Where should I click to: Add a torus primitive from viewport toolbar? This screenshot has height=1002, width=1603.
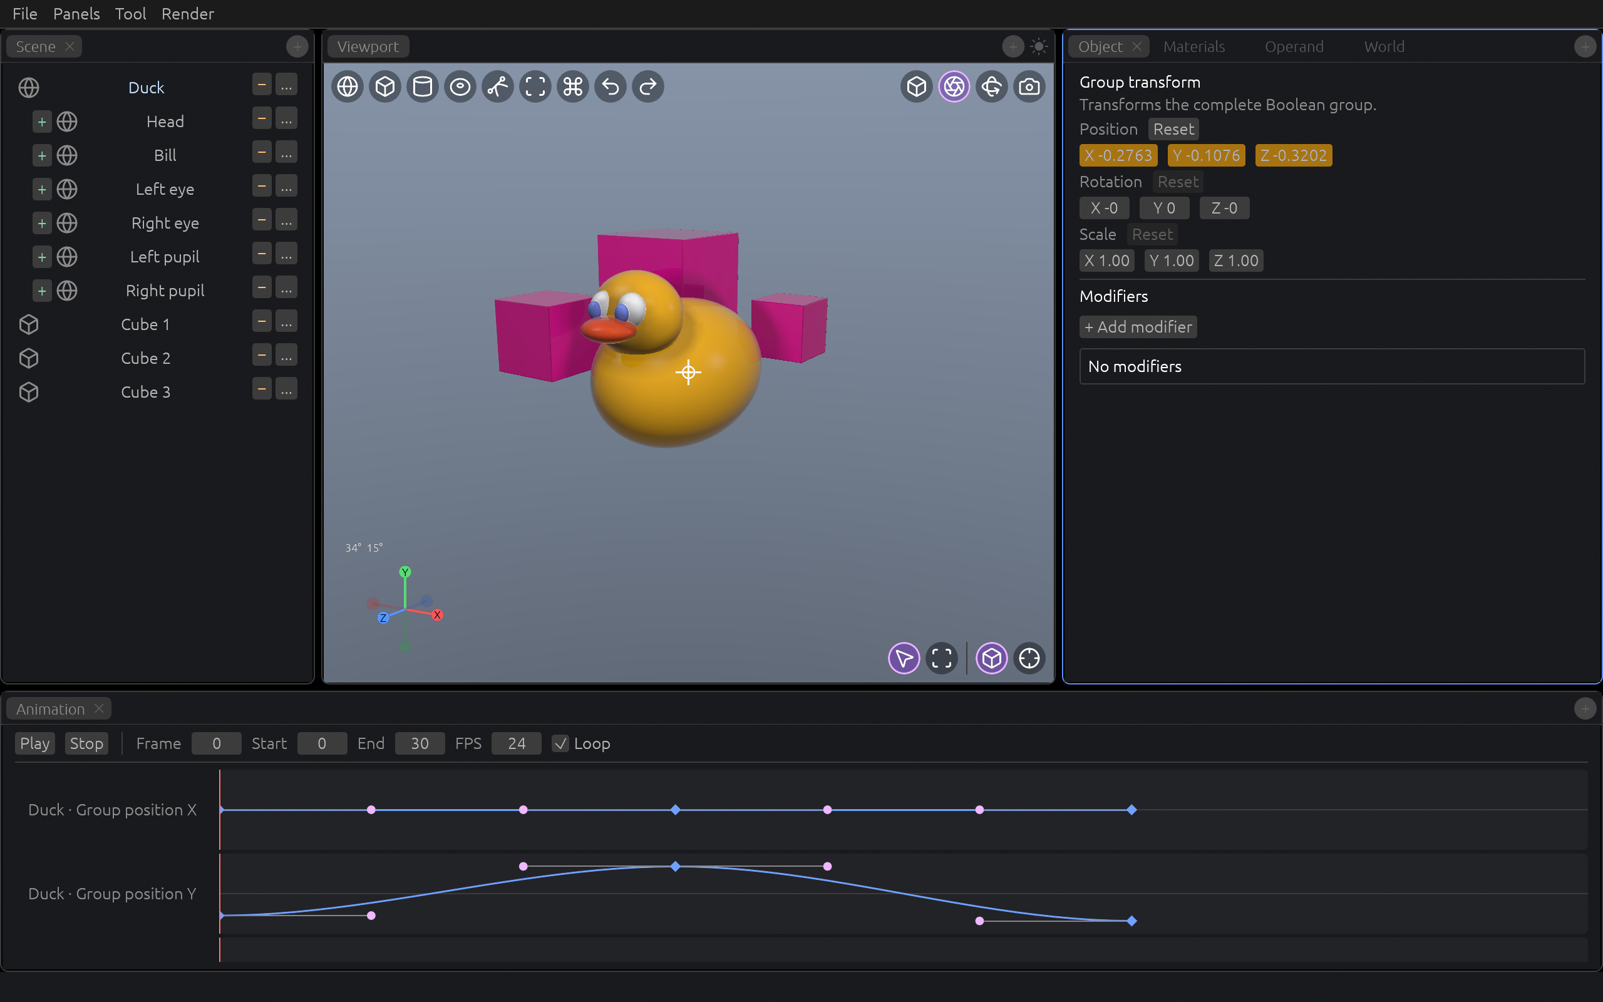[x=460, y=86]
